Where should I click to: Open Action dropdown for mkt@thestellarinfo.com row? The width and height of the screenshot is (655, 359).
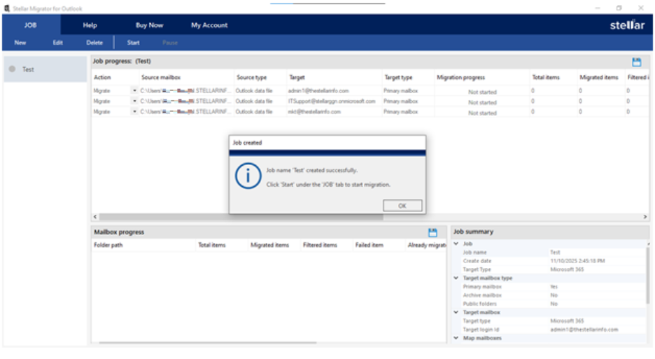(134, 111)
